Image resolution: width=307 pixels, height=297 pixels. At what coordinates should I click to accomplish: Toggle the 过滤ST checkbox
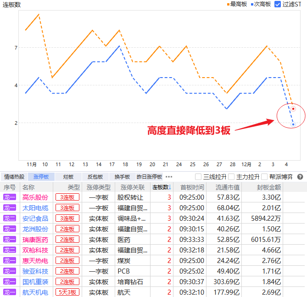278,4
